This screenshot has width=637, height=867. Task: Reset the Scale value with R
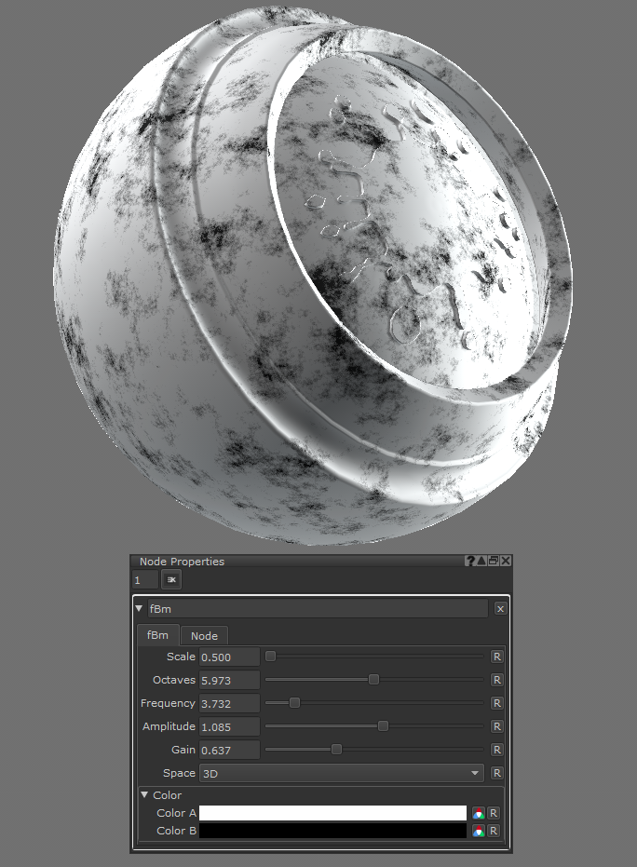click(496, 657)
